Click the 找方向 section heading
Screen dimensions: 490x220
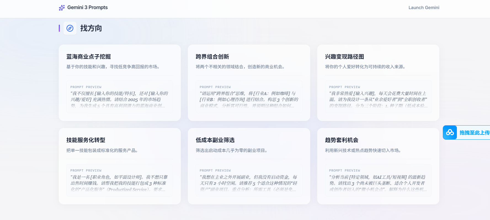[91, 28]
